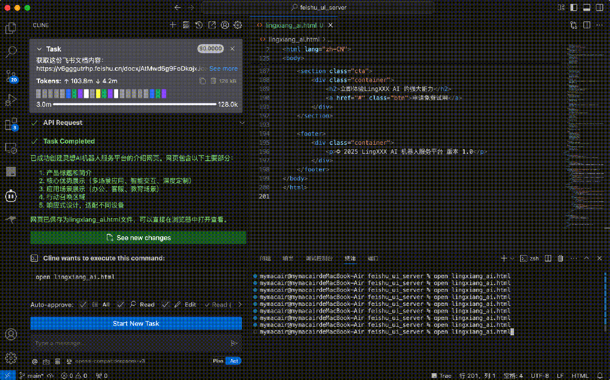Image resolution: width=610 pixels, height=380 pixels.
Task: Open the Source Control view in activity bar
Action: (11, 76)
